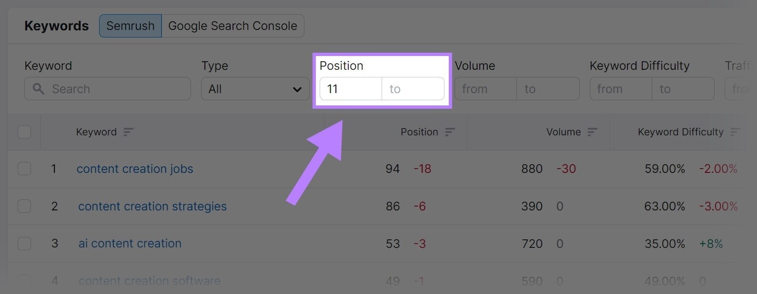The height and width of the screenshot is (294, 757).
Task: Open the content creation jobs keyword link
Action: 135,169
